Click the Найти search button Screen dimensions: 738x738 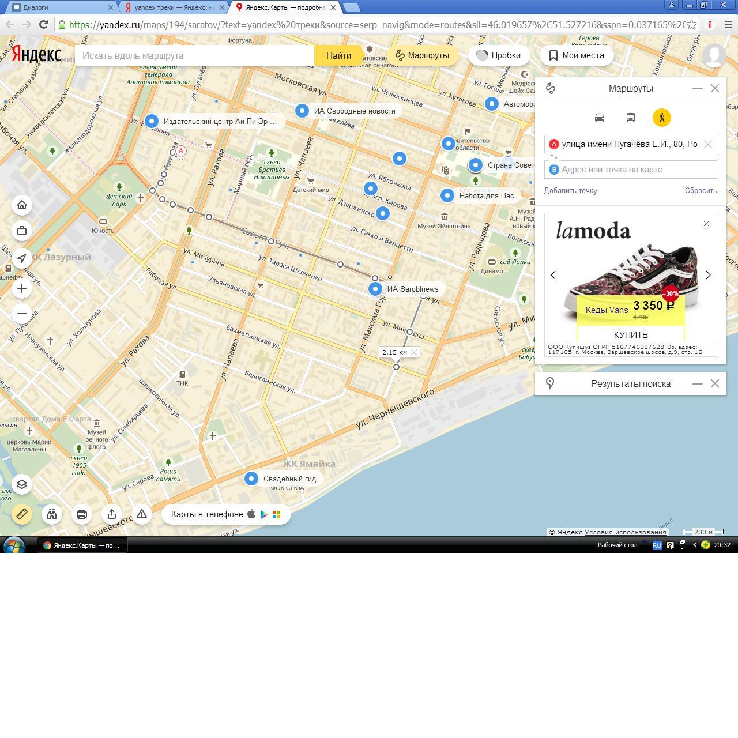(338, 55)
